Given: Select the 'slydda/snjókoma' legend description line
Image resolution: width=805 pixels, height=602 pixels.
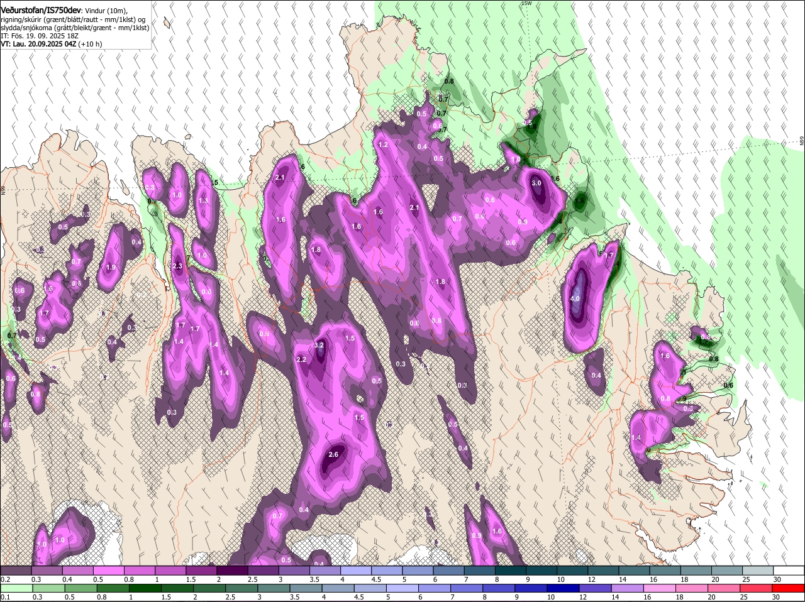Looking at the screenshot, I should point(75,28).
